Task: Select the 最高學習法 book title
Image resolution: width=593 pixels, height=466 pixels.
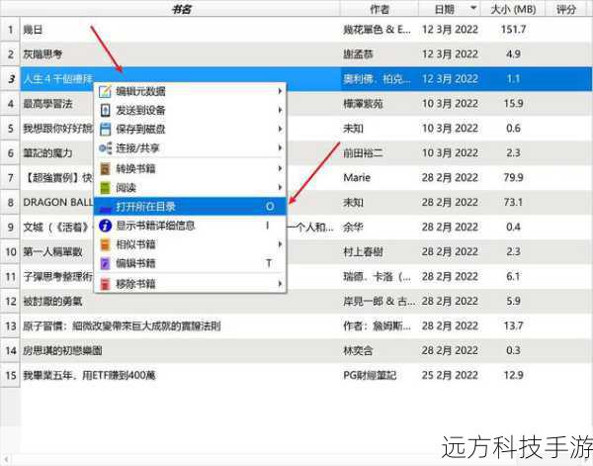Action: tap(47, 104)
